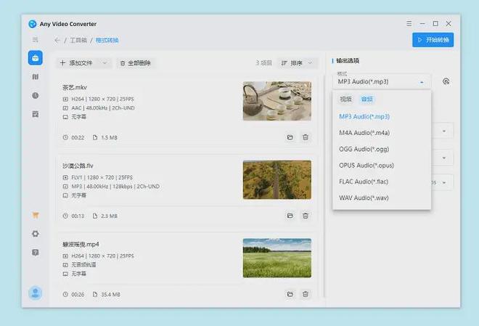Click trash icon for 碧波摇曳.mp4

306,294
